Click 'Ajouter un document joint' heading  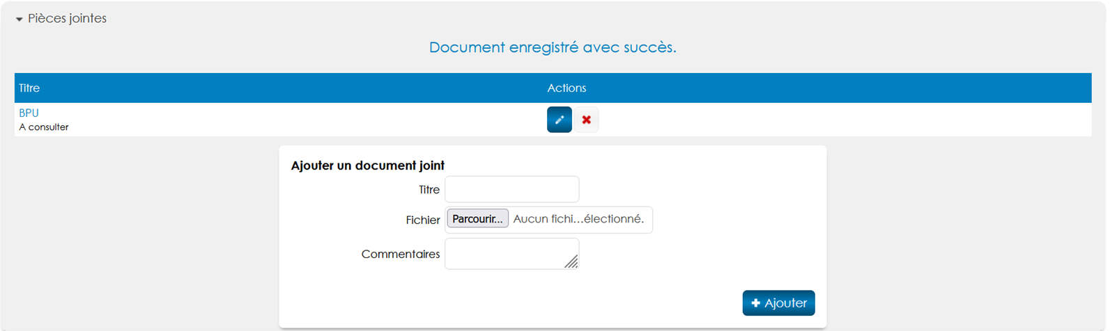tap(367, 165)
